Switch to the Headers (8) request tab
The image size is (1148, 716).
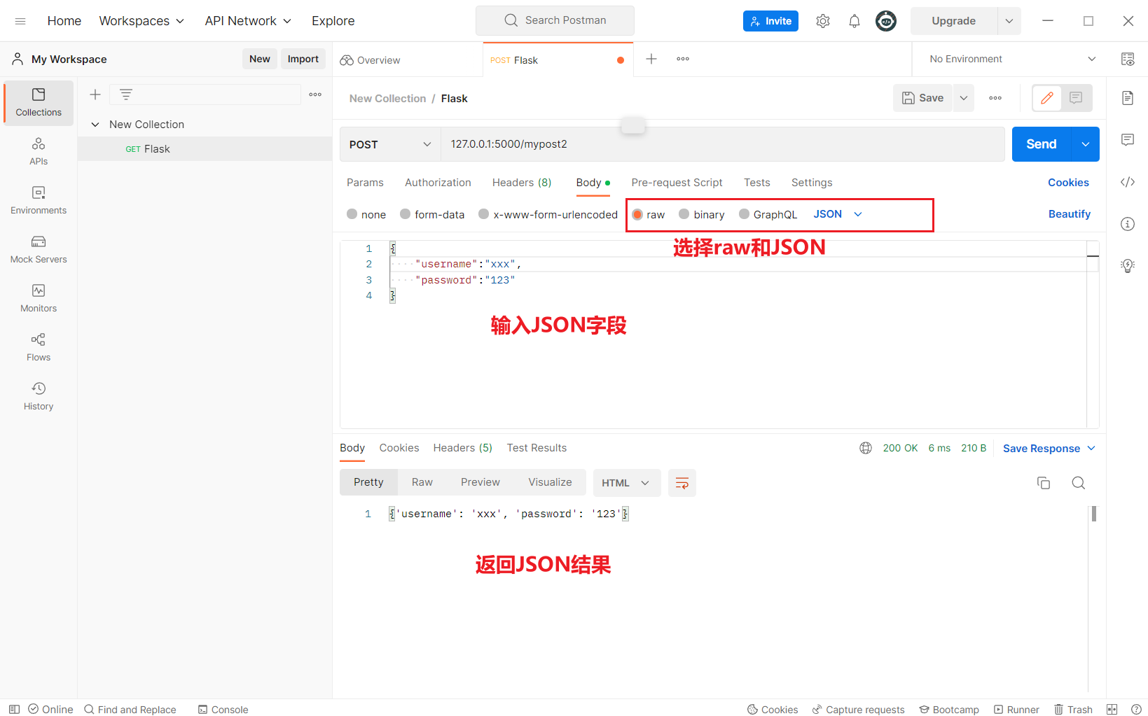(522, 183)
